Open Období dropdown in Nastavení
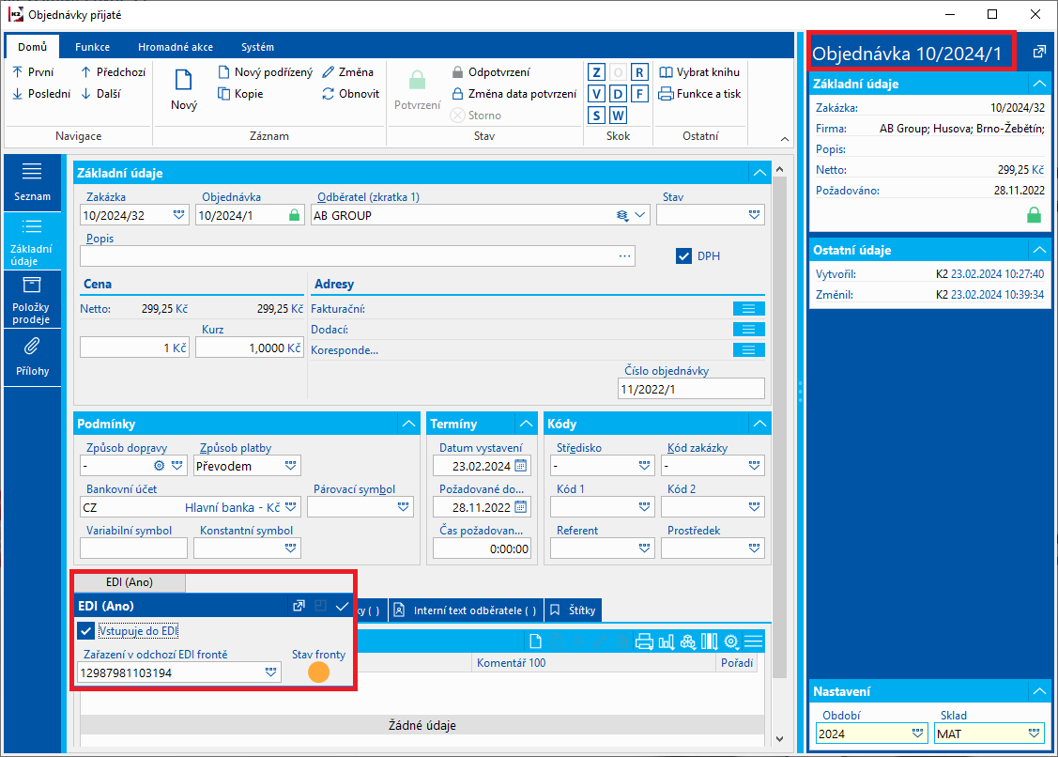This screenshot has height=757, width=1058. [x=918, y=734]
